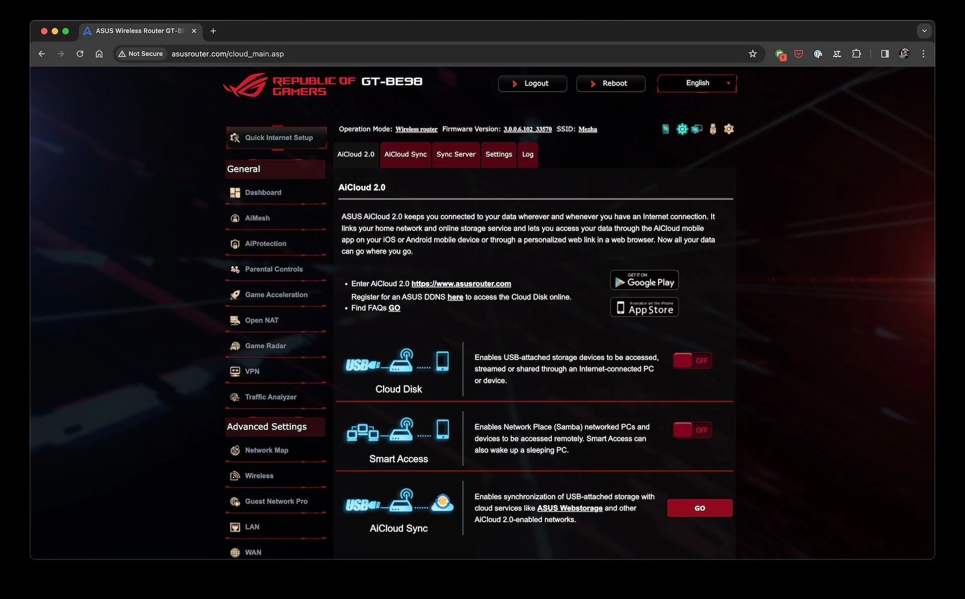Click the Reboot button

click(x=611, y=83)
